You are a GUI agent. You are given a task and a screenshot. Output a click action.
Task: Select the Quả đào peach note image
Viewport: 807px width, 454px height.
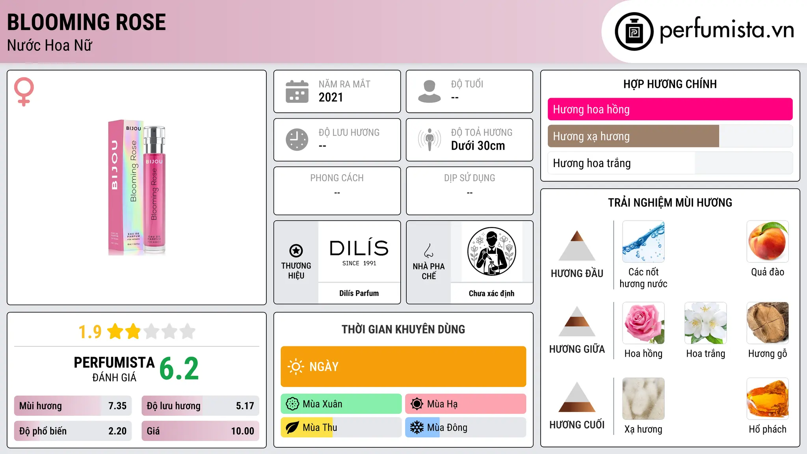tap(768, 242)
